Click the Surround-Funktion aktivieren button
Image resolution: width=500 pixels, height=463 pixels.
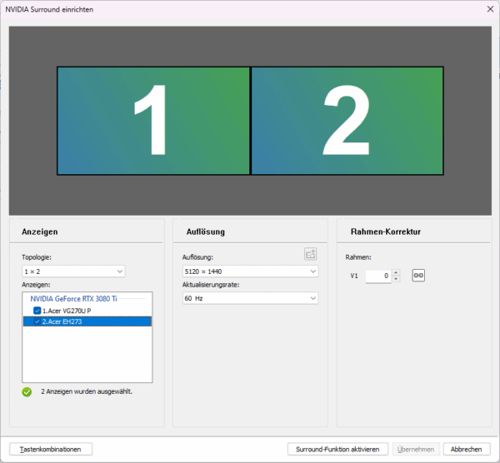tap(337, 450)
